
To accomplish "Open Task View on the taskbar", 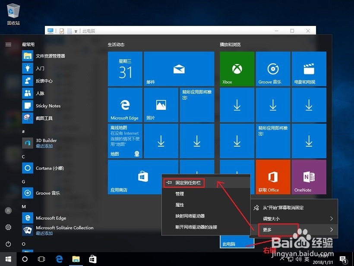I will [41, 259].
